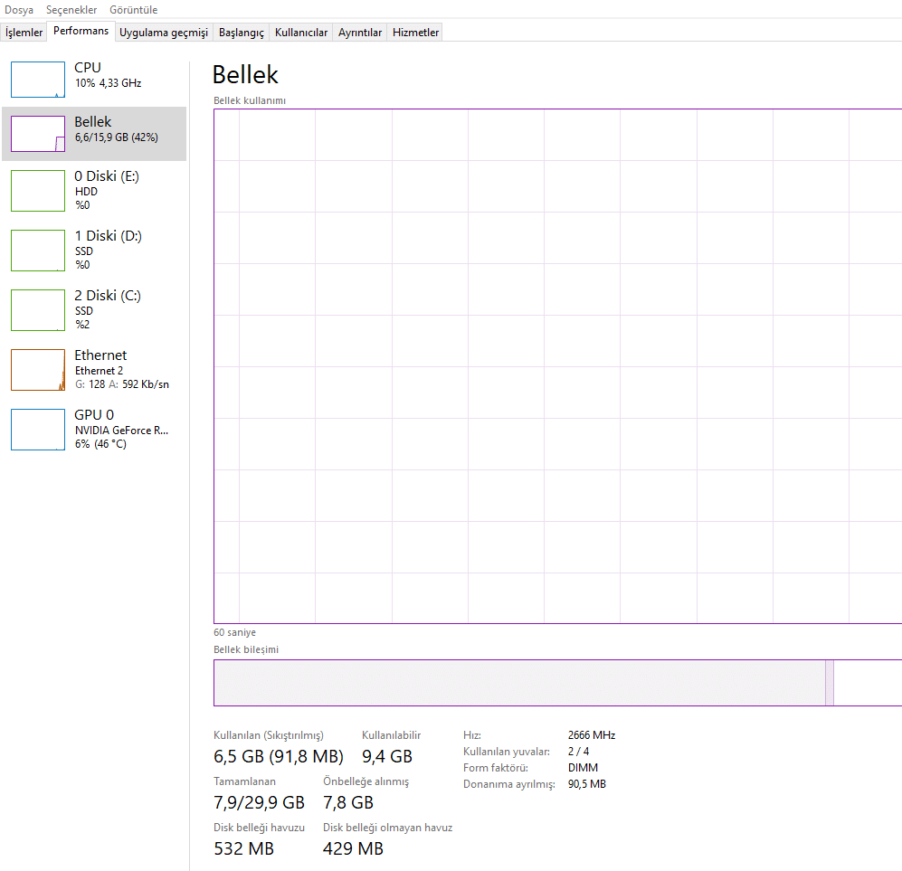Screen dimensions: 902x871
Task: Click the Bellek memory graph thumbnail
Action: click(x=38, y=134)
